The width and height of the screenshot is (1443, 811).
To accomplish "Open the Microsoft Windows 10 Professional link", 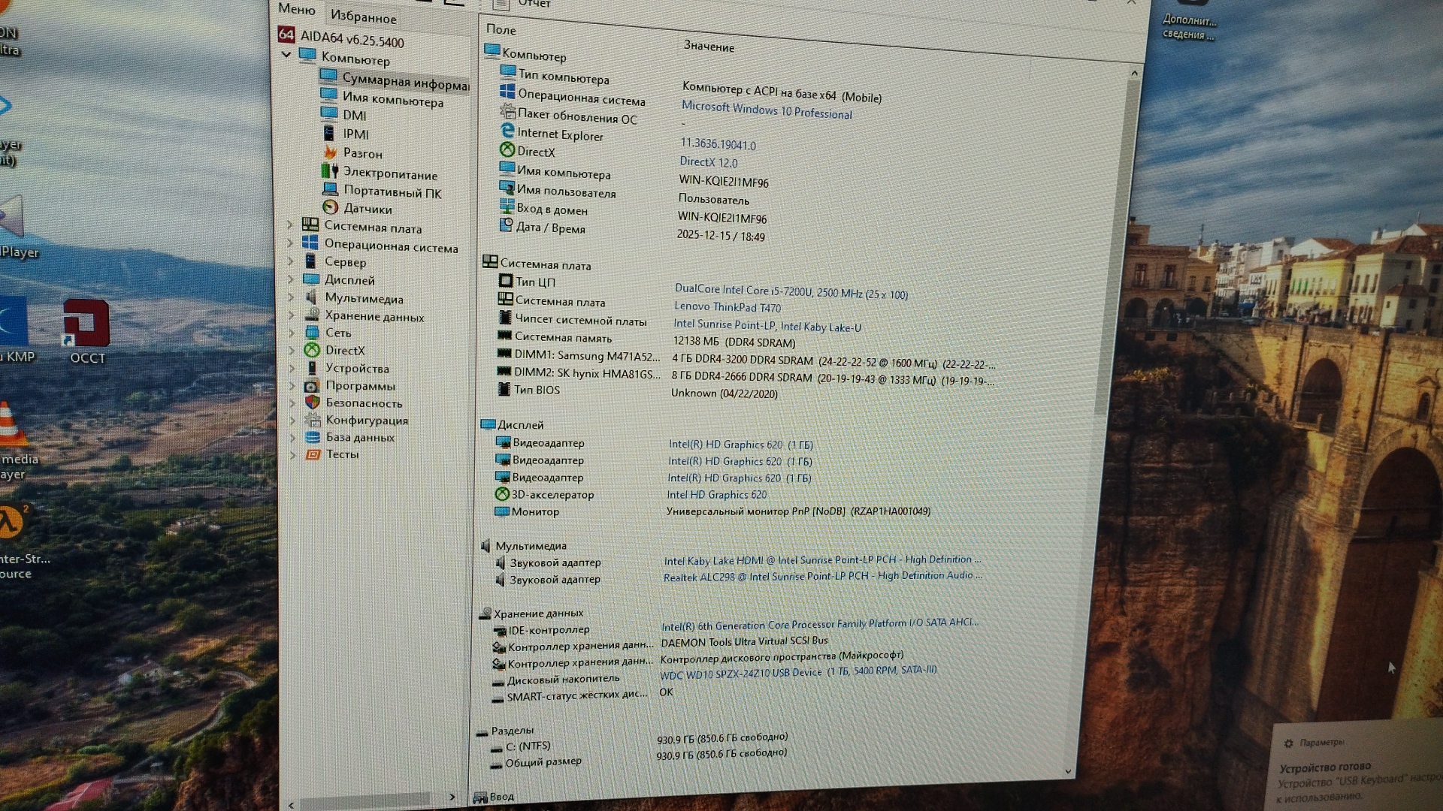I will coord(767,110).
